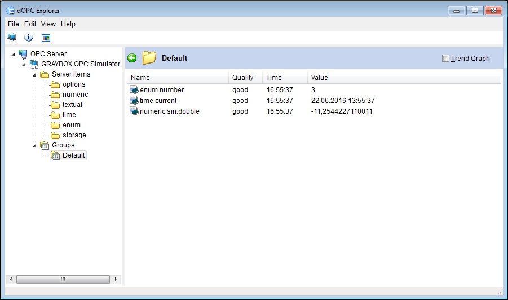Click the OPC Server computer icon

[23, 53]
